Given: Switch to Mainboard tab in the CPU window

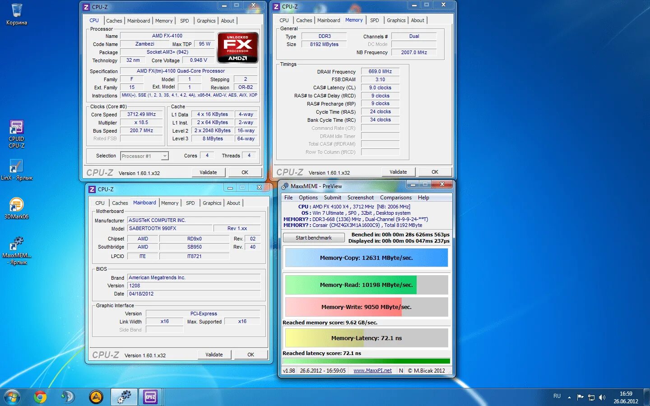Looking at the screenshot, I should (x=138, y=21).
